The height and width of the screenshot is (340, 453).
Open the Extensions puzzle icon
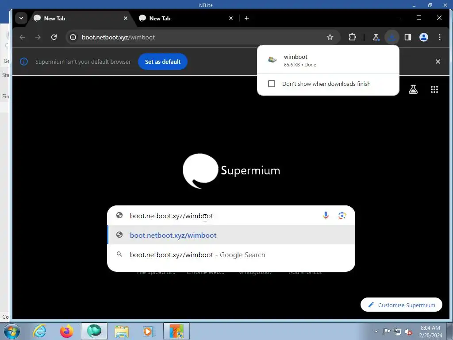pyautogui.click(x=352, y=37)
